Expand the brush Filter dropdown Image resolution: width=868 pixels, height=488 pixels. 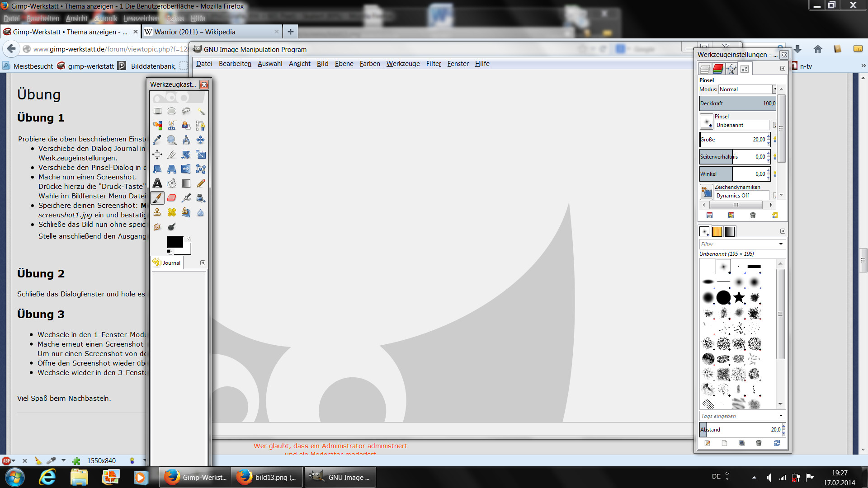[781, 244]
